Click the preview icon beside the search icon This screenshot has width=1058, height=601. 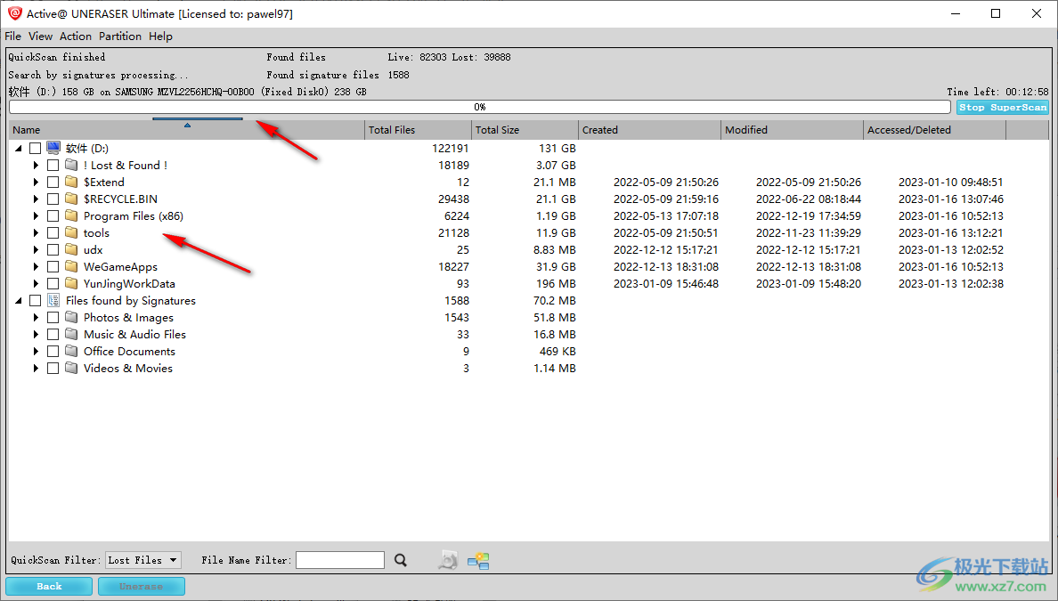pyautogui.click(x=448, y=561)
